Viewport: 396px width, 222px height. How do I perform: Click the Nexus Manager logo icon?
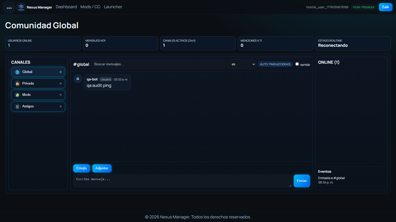click(x=21, y=7)
